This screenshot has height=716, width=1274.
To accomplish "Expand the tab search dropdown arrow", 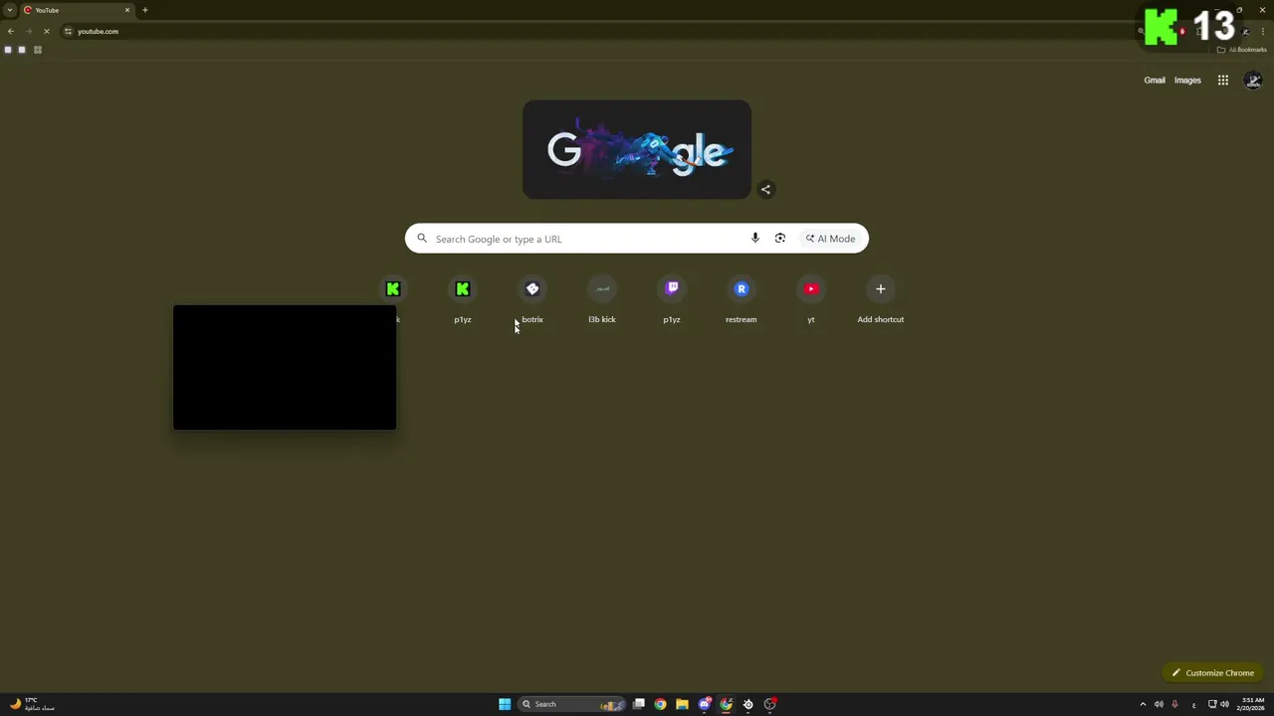I will tap(10, 10).
